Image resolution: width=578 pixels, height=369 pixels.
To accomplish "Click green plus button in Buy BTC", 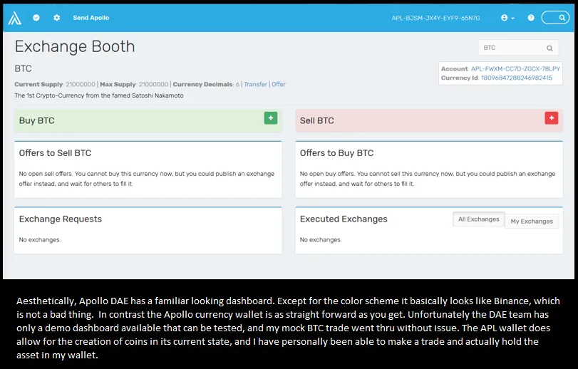I will (x=271, y=118).
